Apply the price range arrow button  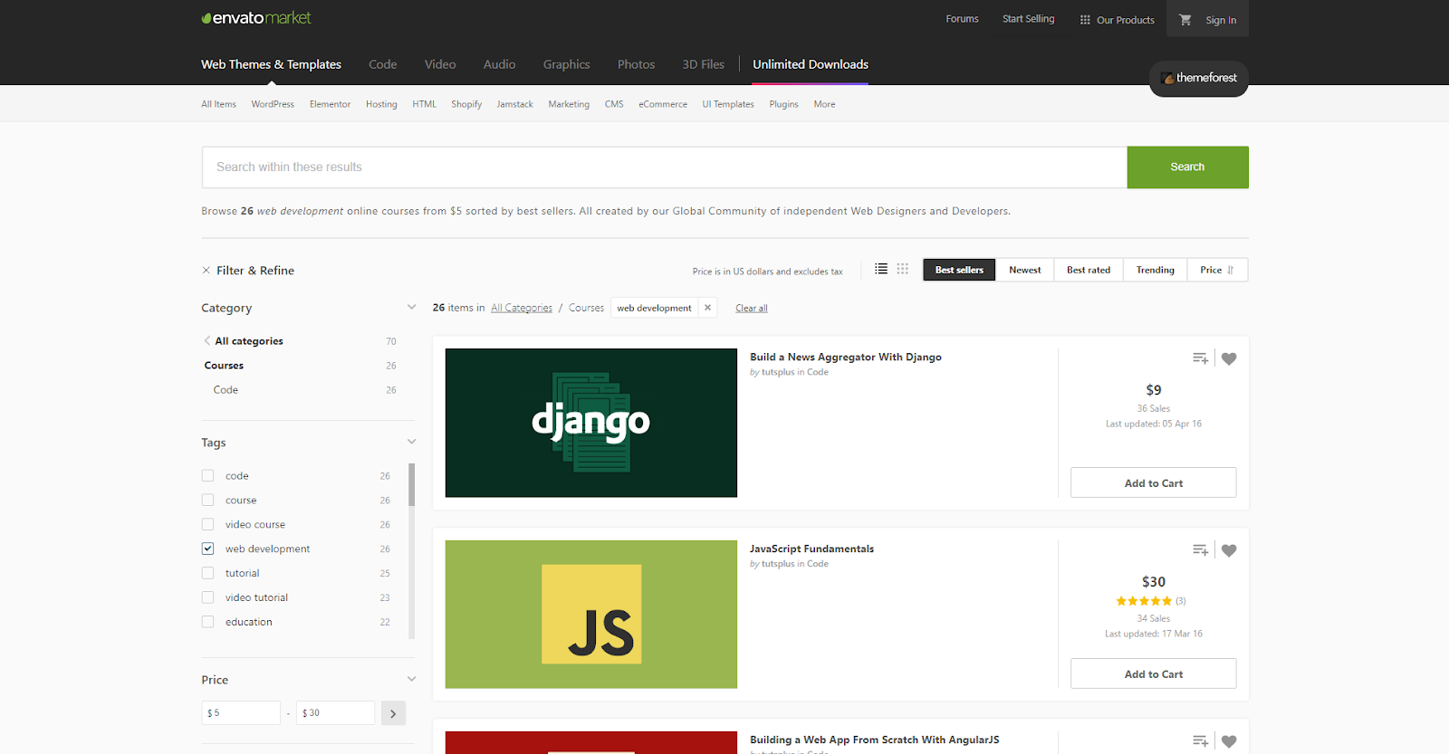[393, 713]
